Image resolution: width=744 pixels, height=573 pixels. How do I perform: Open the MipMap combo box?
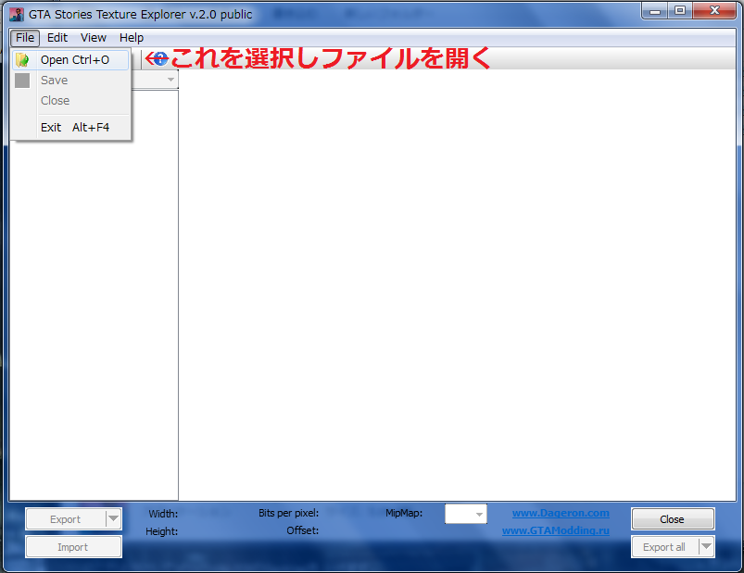point(466,514)
